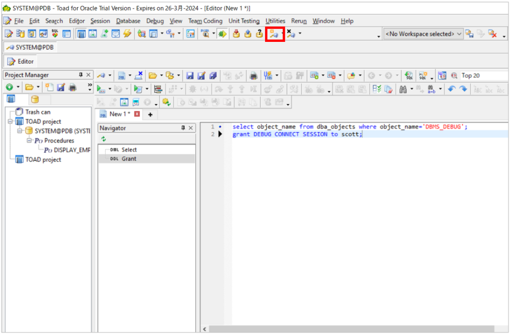The image size is (511, 334).
Task: Toggle the Navigator panel pin
Action: click(183, 128)
